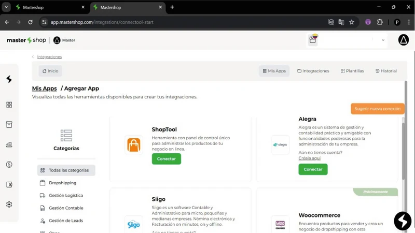Open the tab search dropdown arrow
The height and width of the screenshot is (233, 415).
[x=6, y=7]
